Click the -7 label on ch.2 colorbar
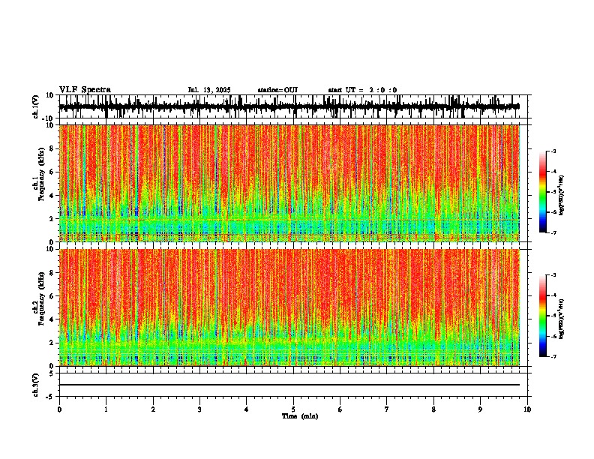 pyautogui.click(x=553, y=356)
